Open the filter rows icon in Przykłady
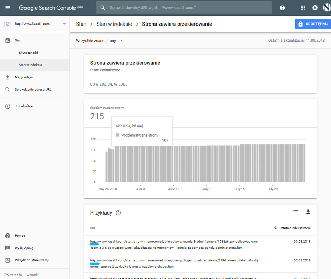The width and height of the screenshot is (331, 279). [296, 212]
